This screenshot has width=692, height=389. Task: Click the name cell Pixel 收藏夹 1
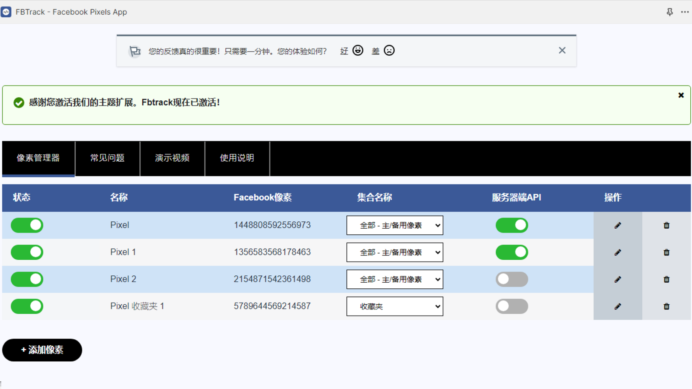[137, 306]
